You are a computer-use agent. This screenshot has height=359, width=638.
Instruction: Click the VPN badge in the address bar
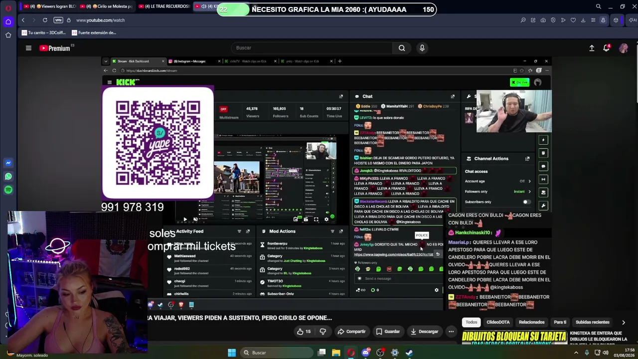(x=58, y=20)
